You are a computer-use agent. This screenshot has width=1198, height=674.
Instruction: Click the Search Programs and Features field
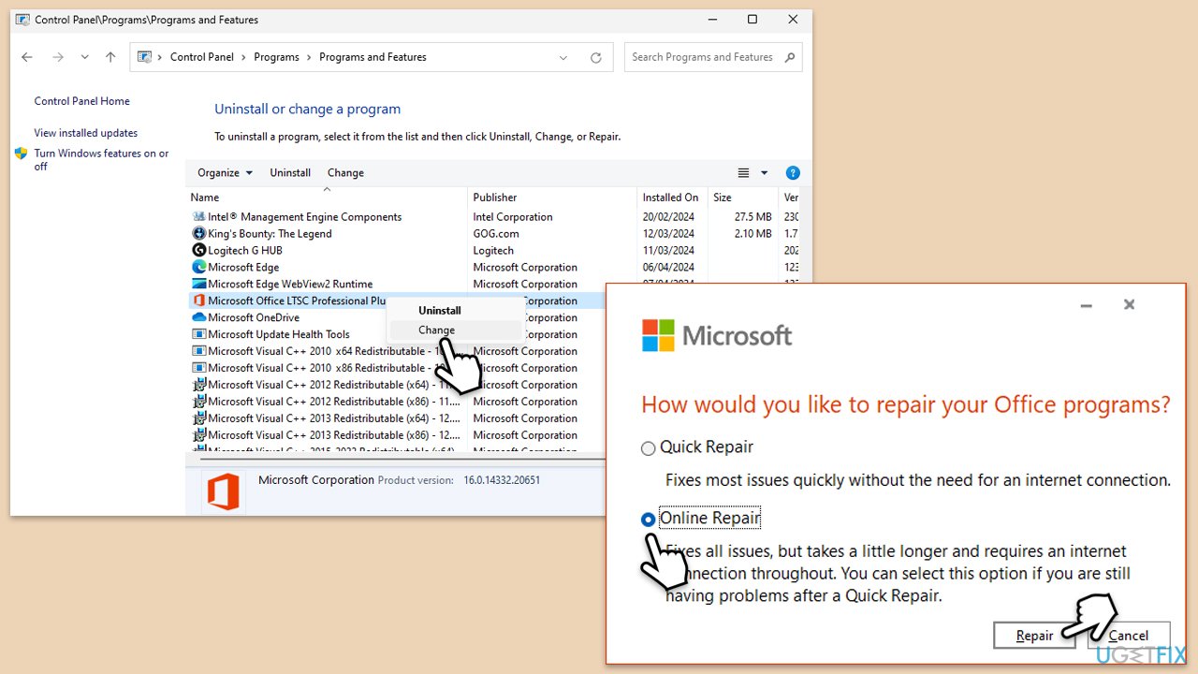pyautogui.click(x=702, y=57)
